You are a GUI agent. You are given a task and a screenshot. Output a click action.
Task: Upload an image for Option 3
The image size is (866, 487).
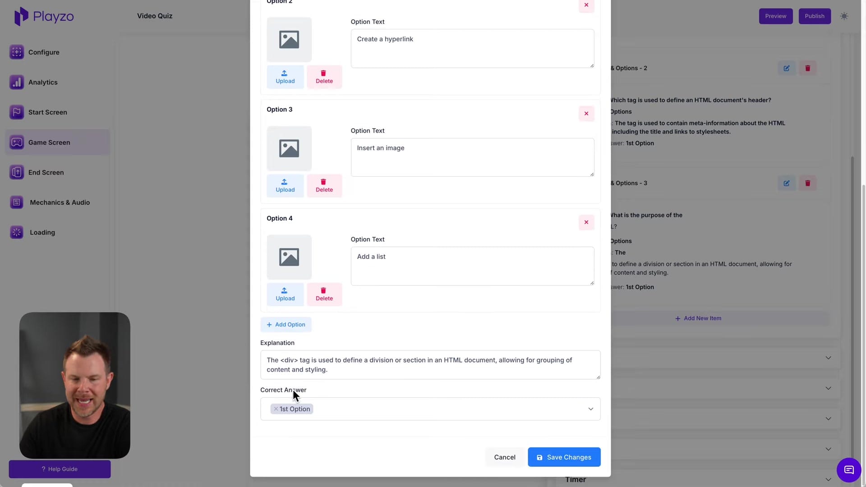[285, 186]
